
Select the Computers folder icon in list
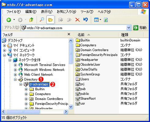coord(78,45)
